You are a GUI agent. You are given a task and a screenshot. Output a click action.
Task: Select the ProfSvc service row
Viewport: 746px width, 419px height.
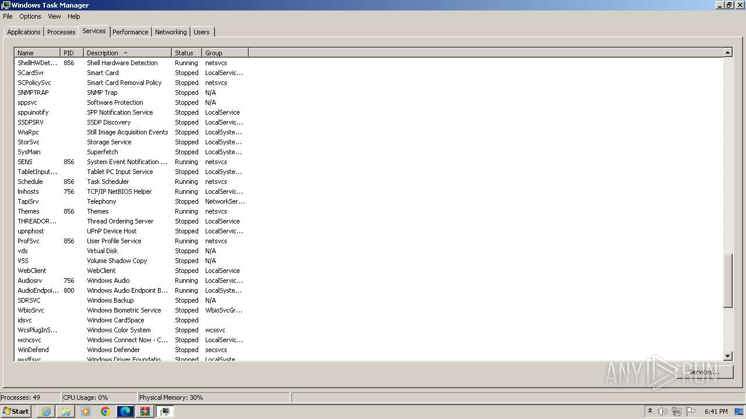click(132, 241)
